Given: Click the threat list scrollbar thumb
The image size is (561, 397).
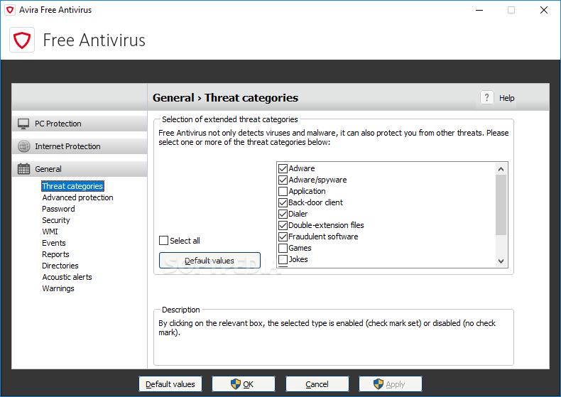Looking at the screenshot, I should coord(501,205).
